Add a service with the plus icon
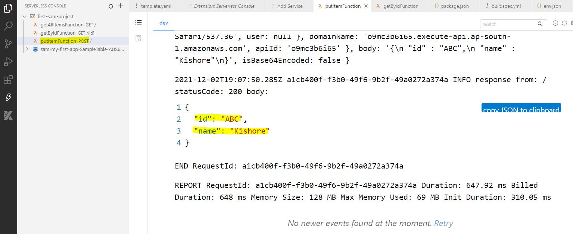Viewport: 573px width, 234px height. (x=120, y=6)
